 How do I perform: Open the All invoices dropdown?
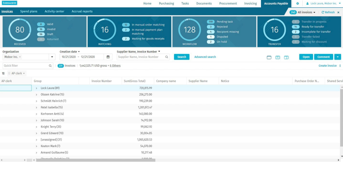click(314, 12)
